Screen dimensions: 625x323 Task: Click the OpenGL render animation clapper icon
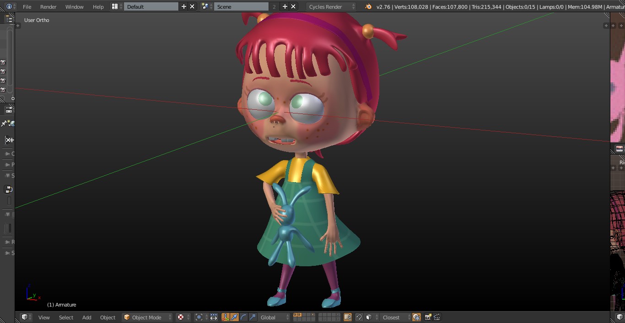[437, 317]
